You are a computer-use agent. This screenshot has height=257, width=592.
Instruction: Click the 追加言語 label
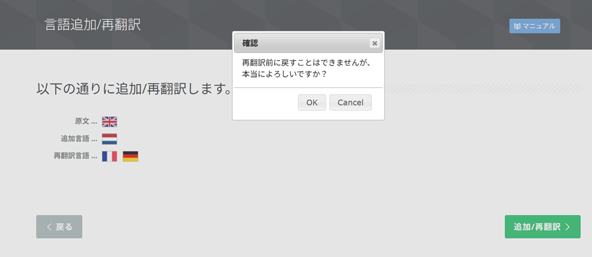75,139
